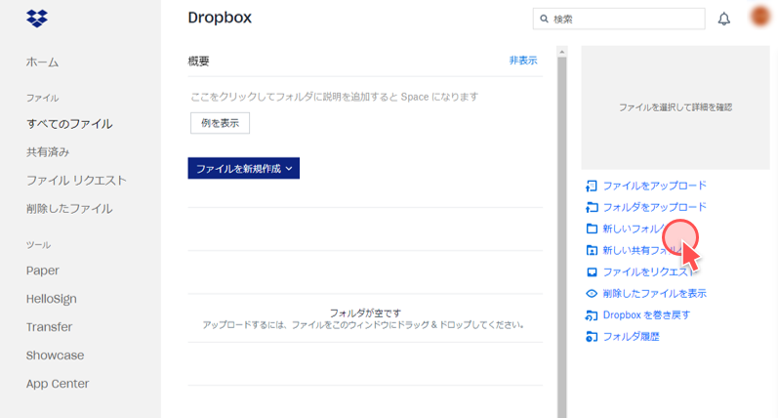Open ファイル リクエスト in the sidebar
This screenshot has height=418, width=778.
76,181
